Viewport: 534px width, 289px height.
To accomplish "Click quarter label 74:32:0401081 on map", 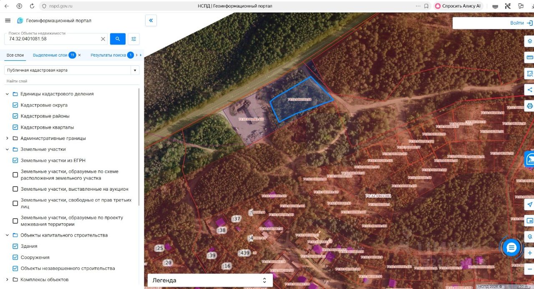I will coord(378,196).
